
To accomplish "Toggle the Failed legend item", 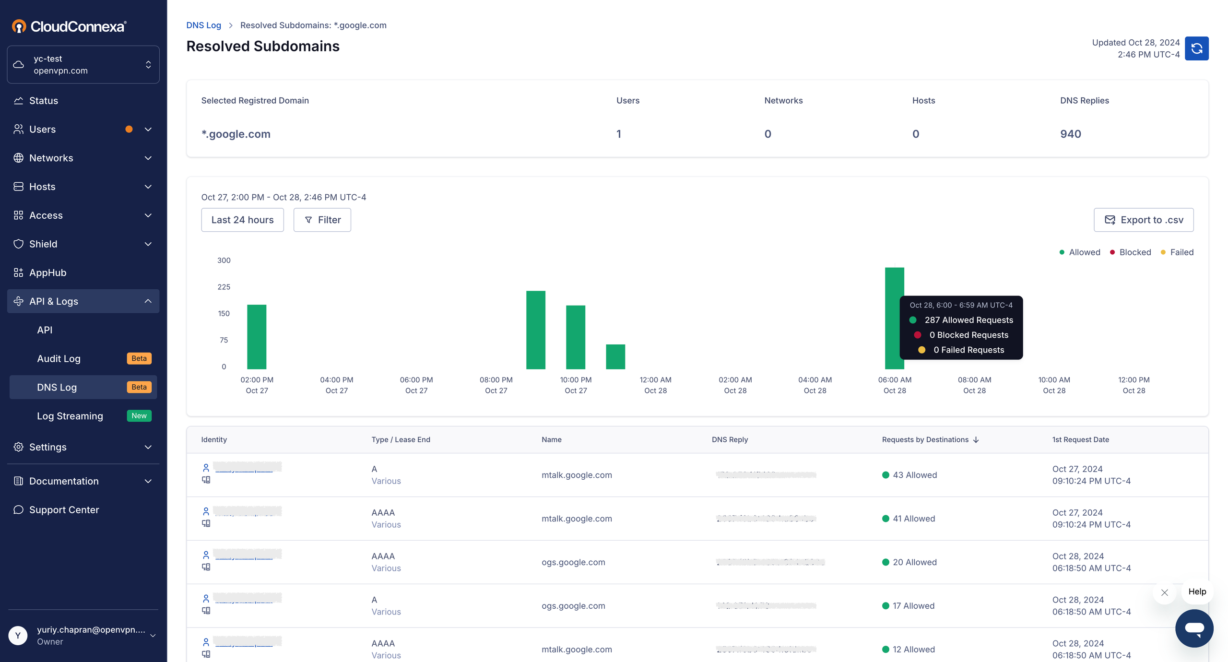I will point(1177,252).
